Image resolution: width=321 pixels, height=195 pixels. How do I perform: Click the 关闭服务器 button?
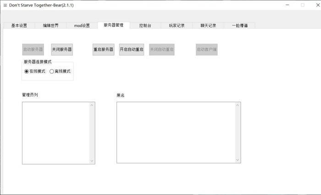coord(62,49)
